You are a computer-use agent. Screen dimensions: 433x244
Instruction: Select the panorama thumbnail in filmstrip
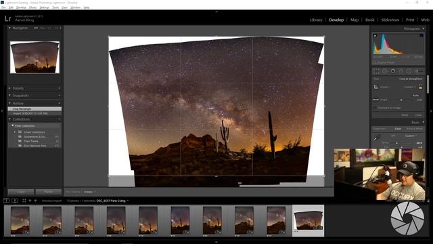click(x=309, y=220)
